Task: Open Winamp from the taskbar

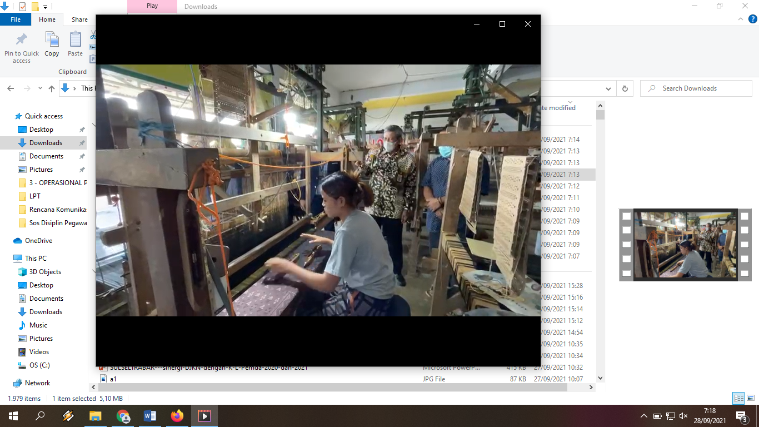Action: coord(68,416)
